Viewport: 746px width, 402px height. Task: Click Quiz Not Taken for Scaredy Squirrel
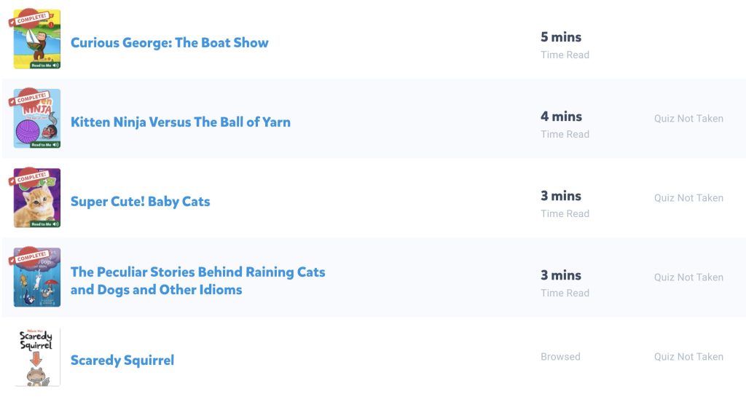[x=688, y=357]
